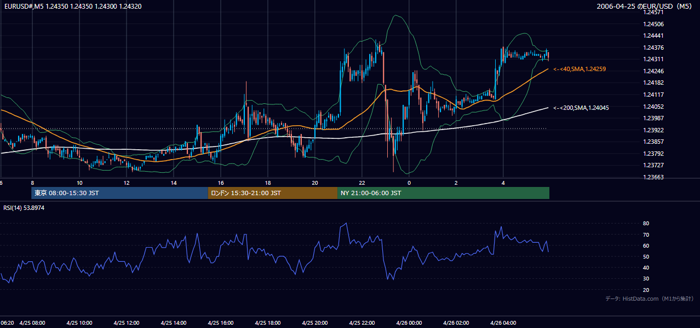This screenshot has height=328, width=700.
Task: Click RSI level 70 on the axis
Action: pos(646,235)
